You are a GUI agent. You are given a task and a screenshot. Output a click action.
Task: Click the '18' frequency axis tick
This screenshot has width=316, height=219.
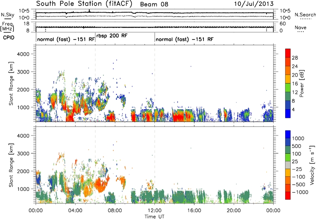click(27, 24)
